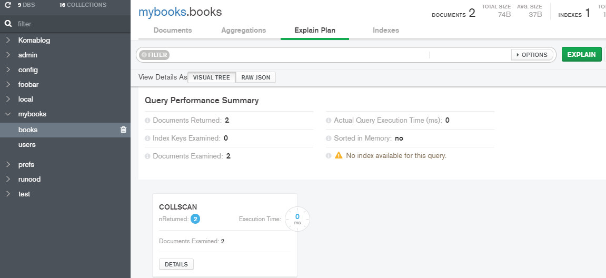This screenshot has height=278, width=606.
Task: Click the execution time clock dial
Action: point(297,219)
